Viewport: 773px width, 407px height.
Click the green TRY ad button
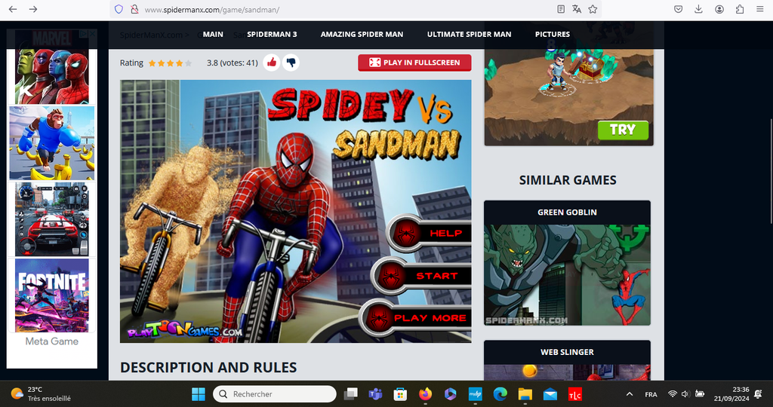(x=623, y=130)
